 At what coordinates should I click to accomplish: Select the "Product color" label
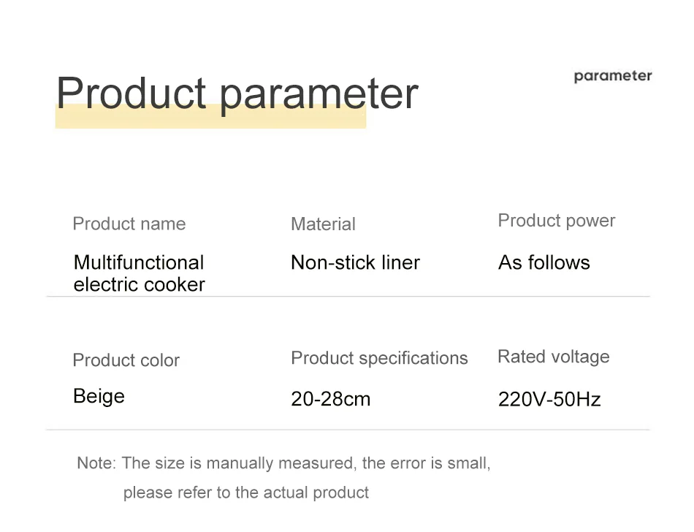(x=126, y=360)
